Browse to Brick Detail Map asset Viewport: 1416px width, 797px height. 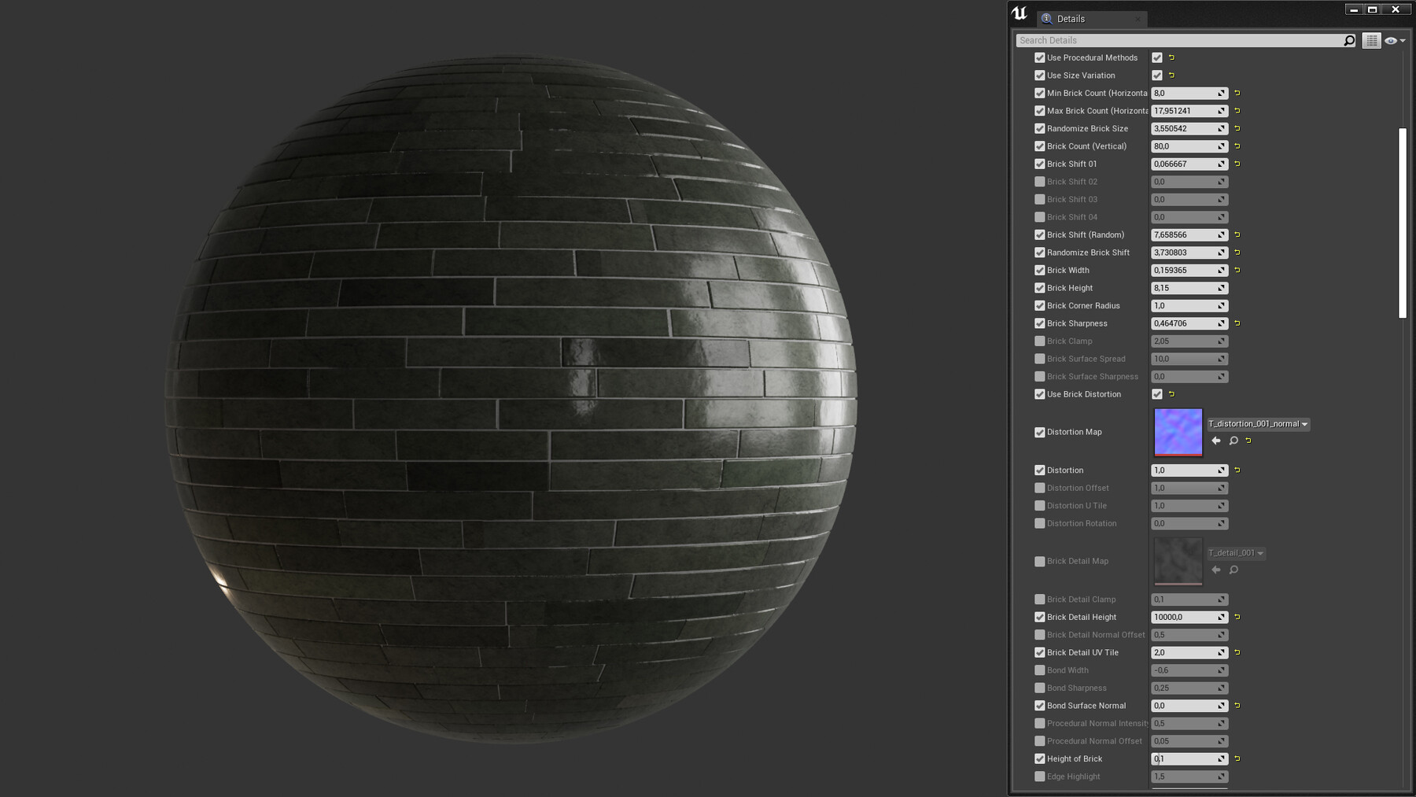pyautogui.click(x=1233, y=570)
